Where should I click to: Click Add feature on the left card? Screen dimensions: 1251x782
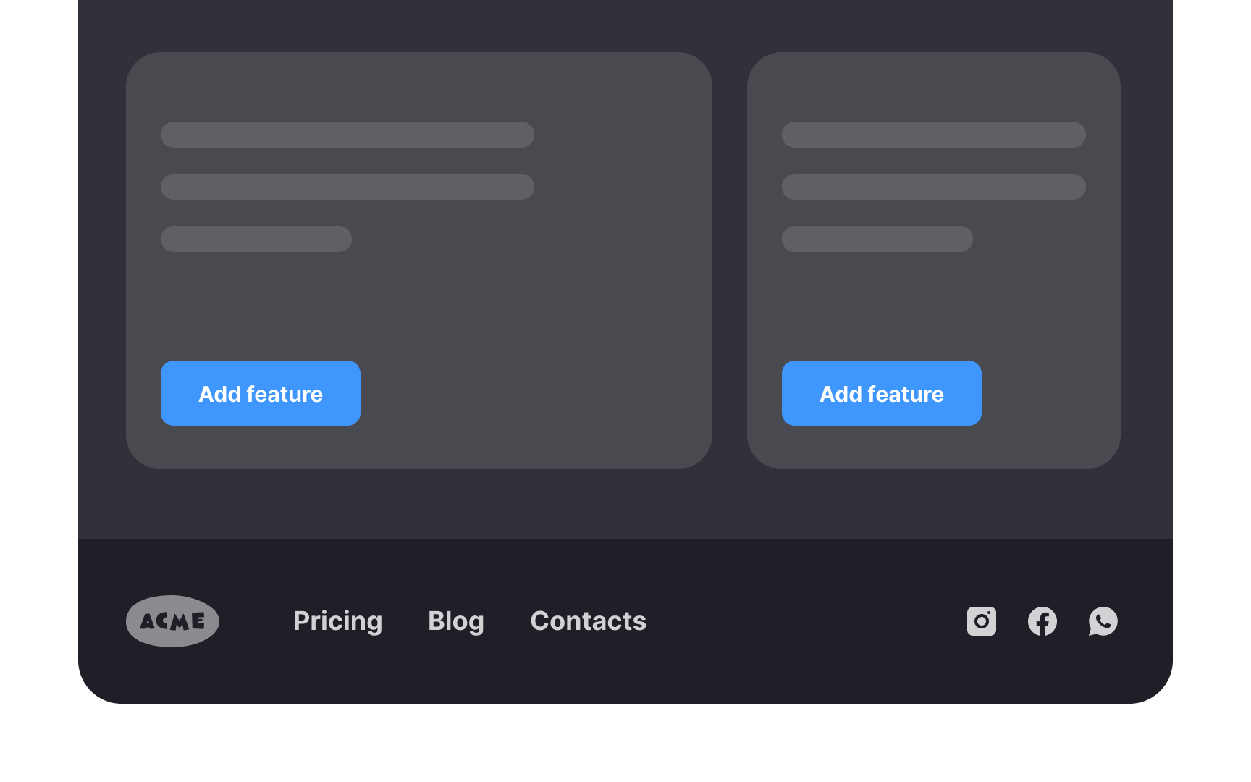tap(260, 393)
